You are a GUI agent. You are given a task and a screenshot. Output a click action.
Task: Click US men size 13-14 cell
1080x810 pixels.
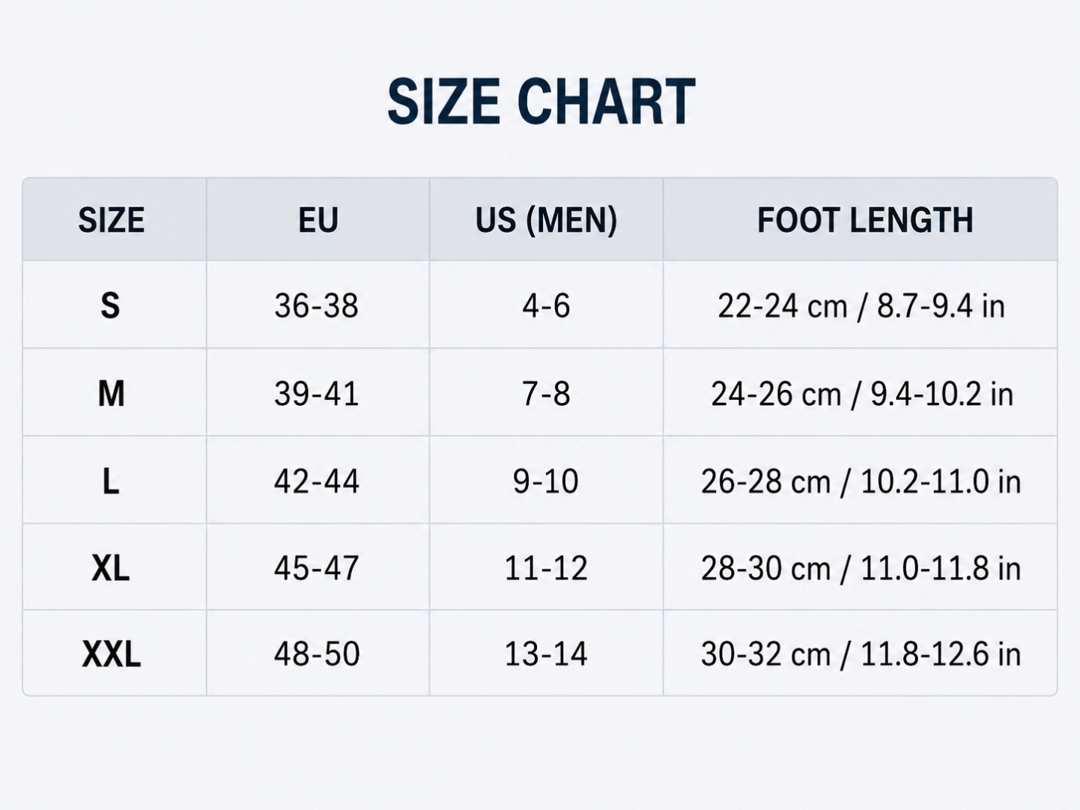click(545, 654)
